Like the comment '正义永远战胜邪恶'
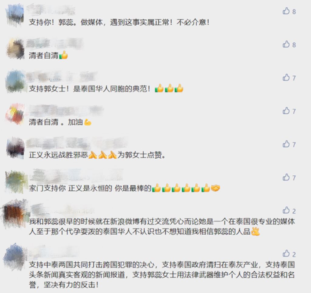This screenshot has height=293, width=311. point(286,144)
